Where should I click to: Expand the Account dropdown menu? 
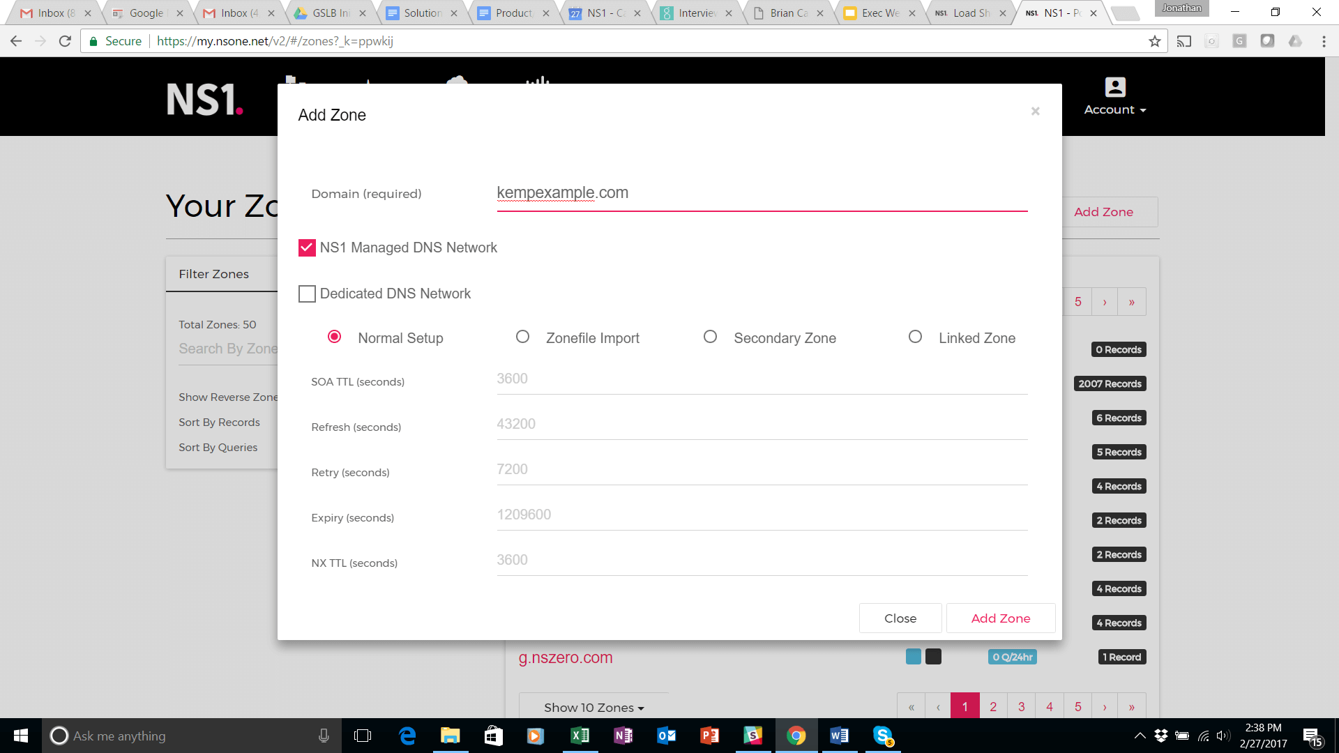(x=1115, y=110)
